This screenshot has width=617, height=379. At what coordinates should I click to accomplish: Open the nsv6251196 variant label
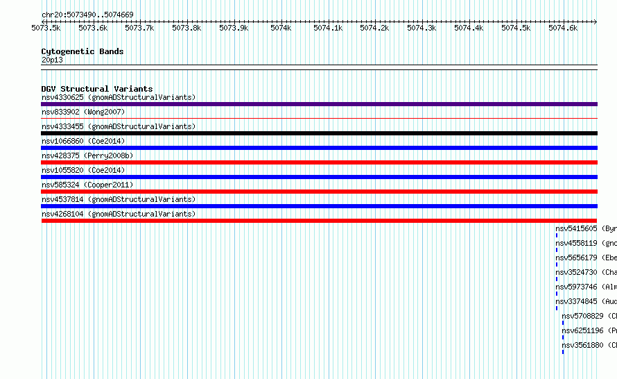point(589,330)
